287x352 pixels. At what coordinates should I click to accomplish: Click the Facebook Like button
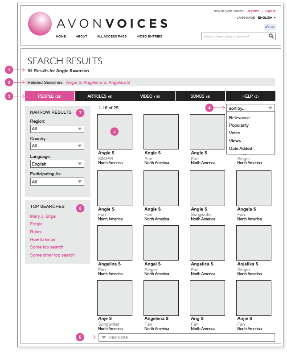coord(270,27)
